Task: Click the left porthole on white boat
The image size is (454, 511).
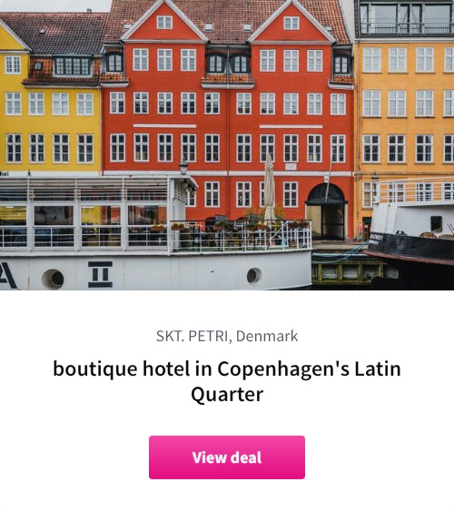Action: (54, 279)
